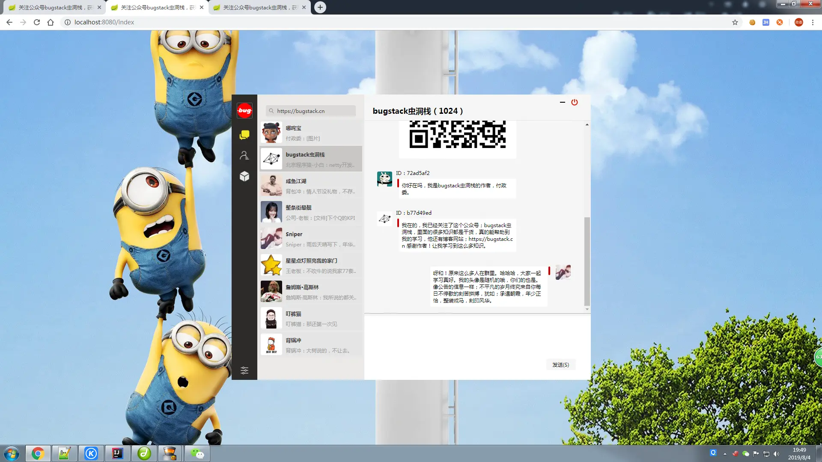Click the search magnifier icon
The width and height of the screenshot is (822, 462).
271,111
